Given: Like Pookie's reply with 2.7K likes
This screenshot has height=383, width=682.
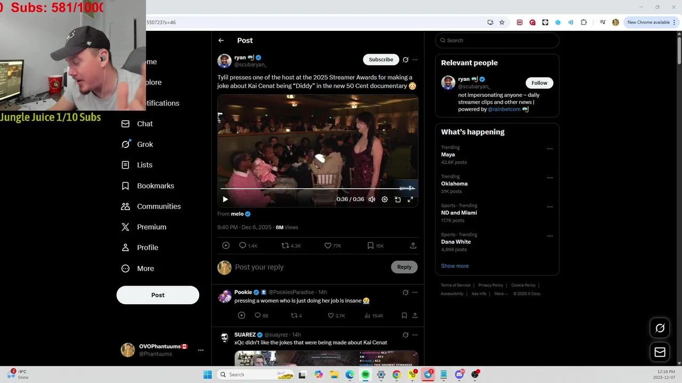Looking at the screenshot, I should [x=336, y=315].
